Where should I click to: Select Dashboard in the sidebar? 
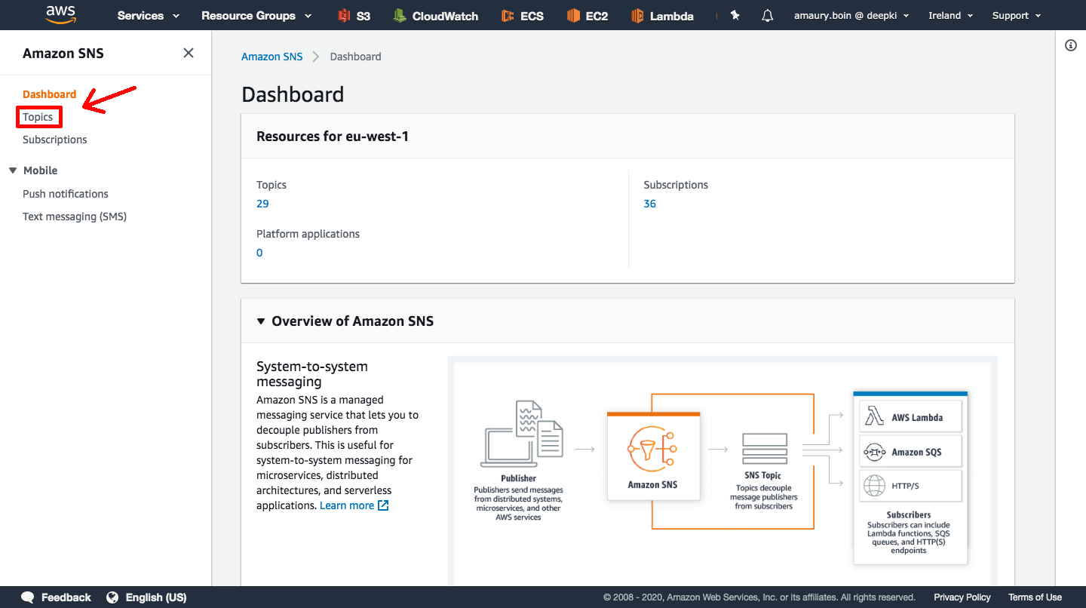[50, 94]
